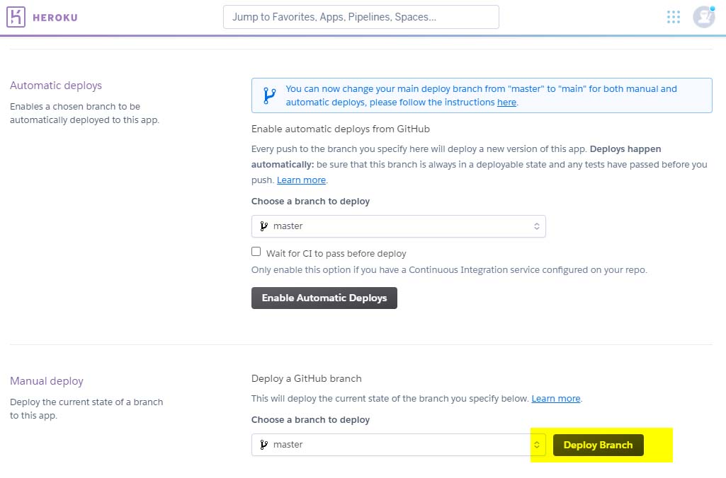Click the HEROKU wordmark next to the logo
This screenshot has width=726, height=478.
55,17
